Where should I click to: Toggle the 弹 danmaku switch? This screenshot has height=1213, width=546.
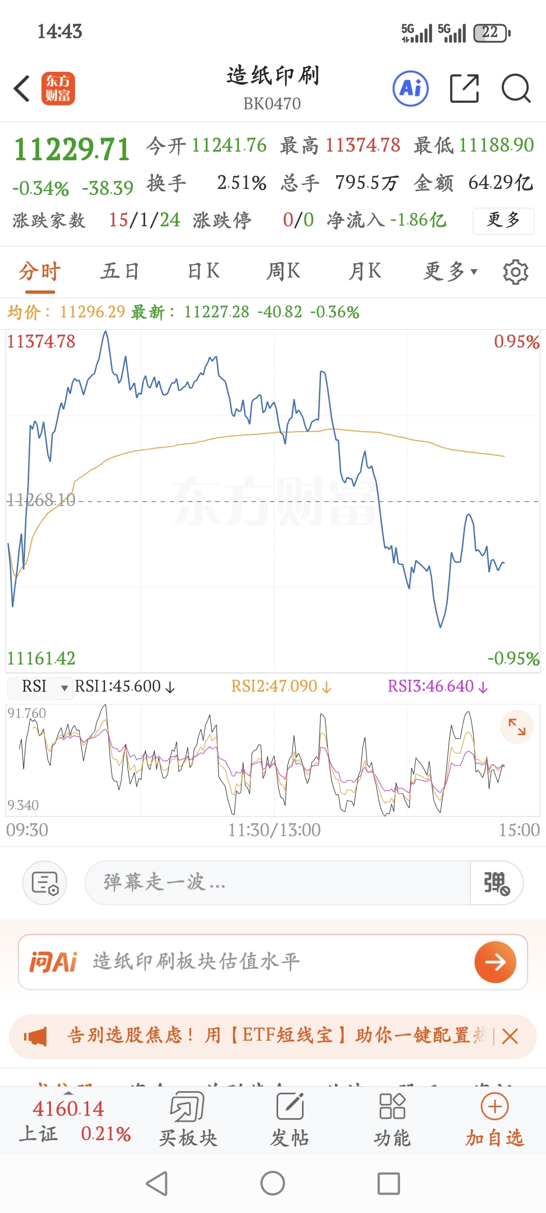496,882
